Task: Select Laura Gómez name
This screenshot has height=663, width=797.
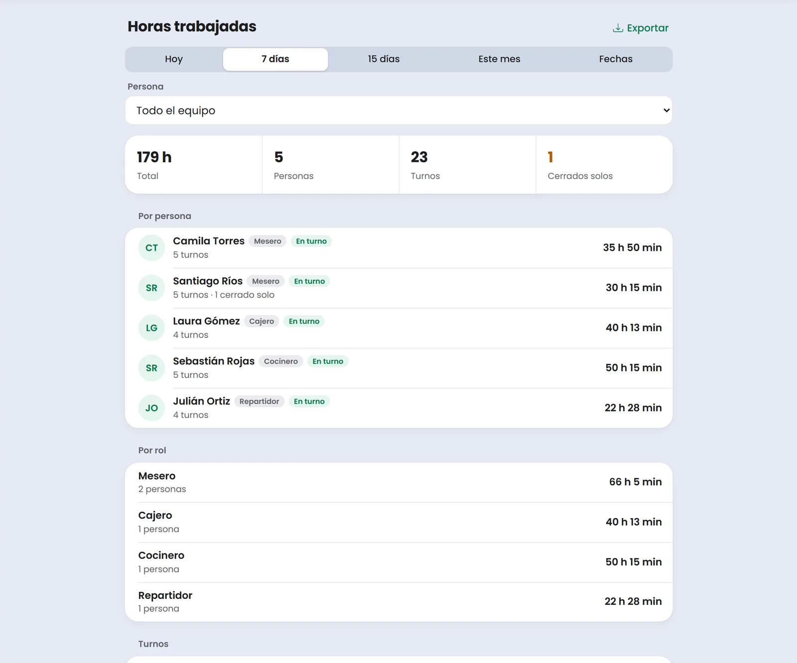Action: (206, 321)
